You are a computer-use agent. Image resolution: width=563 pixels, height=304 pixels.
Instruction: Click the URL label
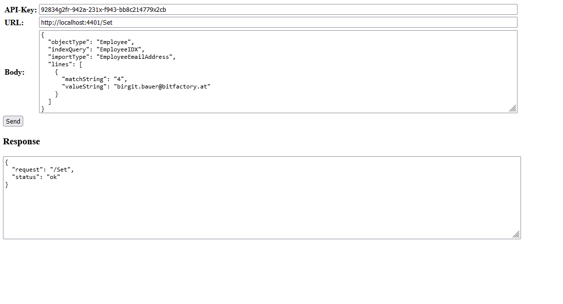[x=14, y=23]
